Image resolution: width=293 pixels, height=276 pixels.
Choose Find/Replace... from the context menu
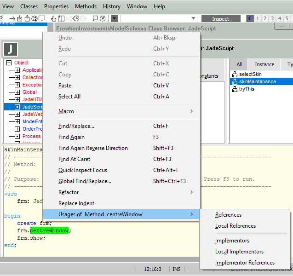pos(76,126)
